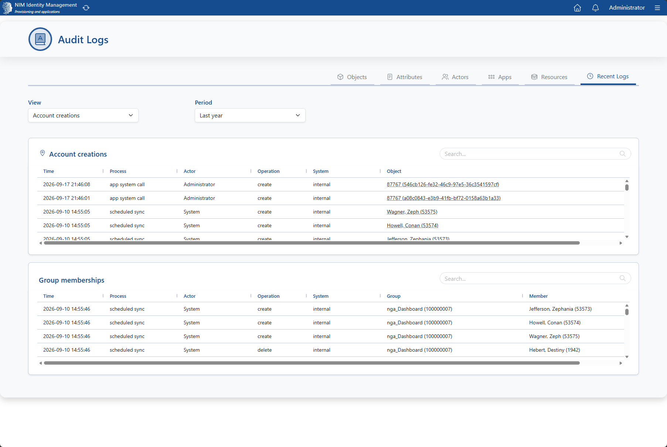This screenshot has height=447, width=667.
Task: Click down arrow of Account creations vertical scrollbar
Action: point(627,237)
